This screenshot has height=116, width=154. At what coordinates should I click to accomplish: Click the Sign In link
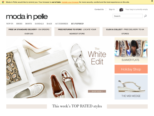112,9
